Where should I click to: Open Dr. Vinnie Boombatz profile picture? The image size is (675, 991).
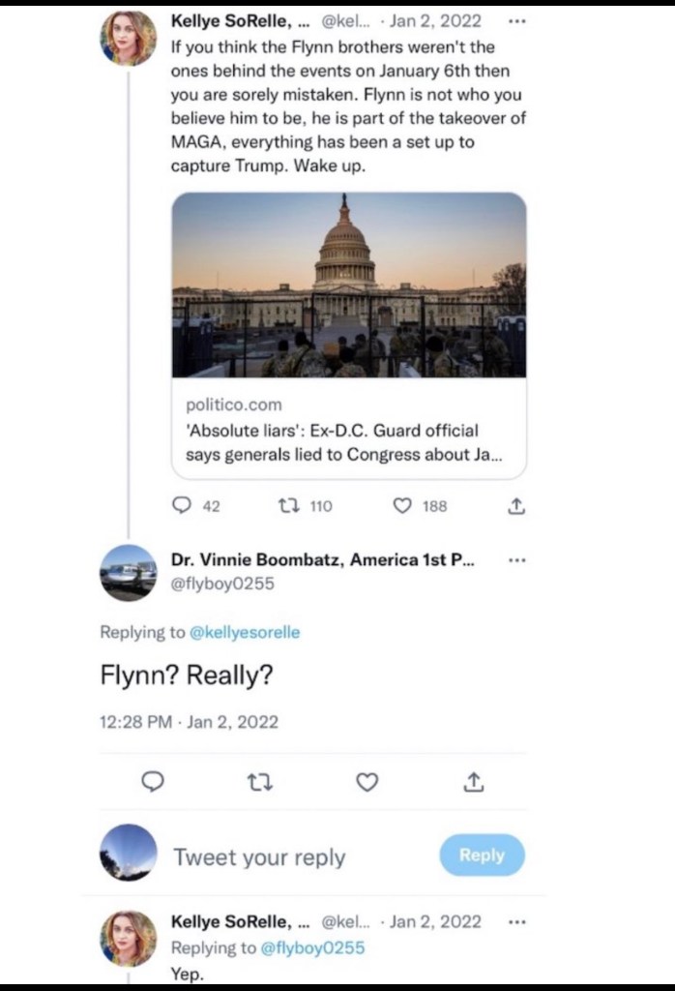[129, 571]
